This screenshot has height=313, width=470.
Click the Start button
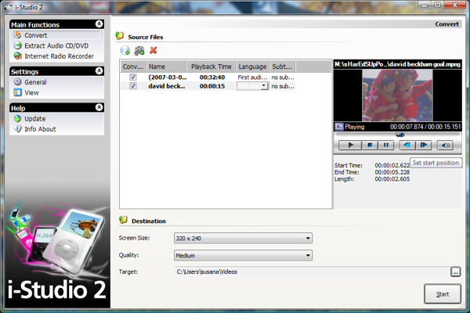(x=443, y=294)
